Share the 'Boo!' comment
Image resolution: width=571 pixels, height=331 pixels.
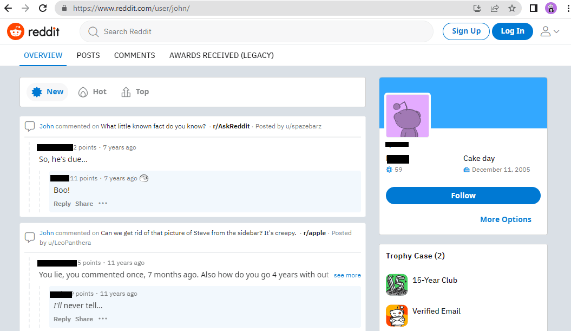click(84, 204)
